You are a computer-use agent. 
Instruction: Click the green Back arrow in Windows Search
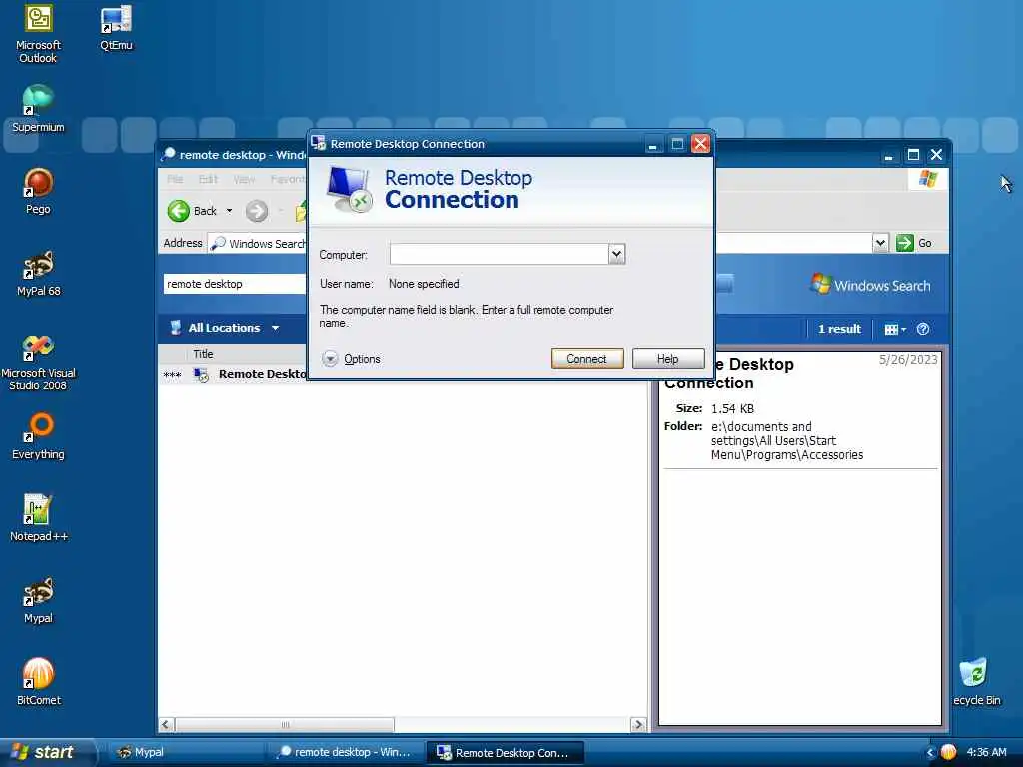(x=178, y=211)
